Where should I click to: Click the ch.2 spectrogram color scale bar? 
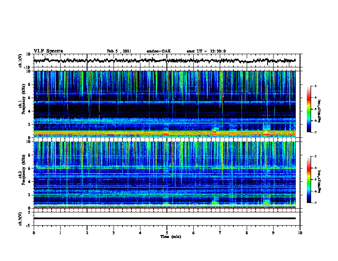point(309,180)
